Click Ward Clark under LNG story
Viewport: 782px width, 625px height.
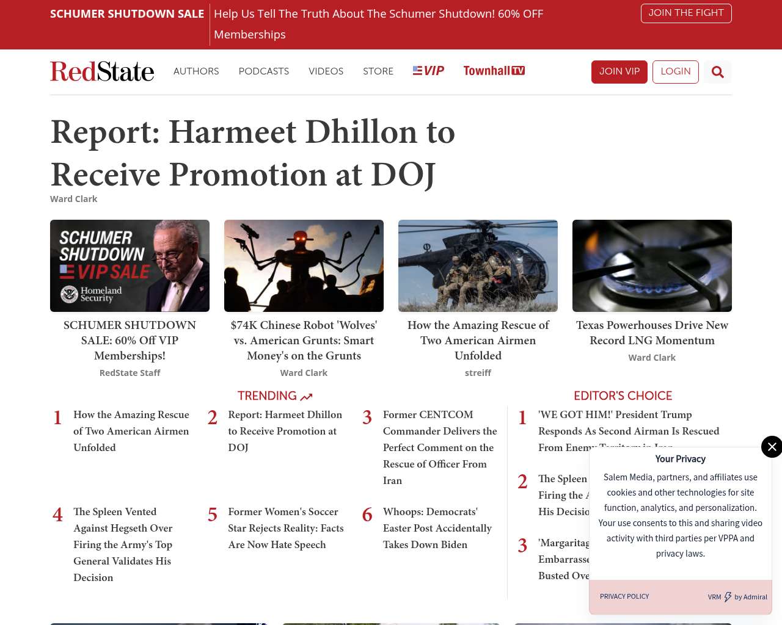click(x=652, y=358)
